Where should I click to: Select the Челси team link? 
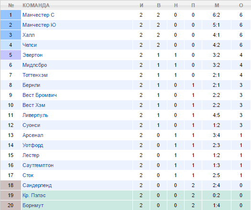tap(30, 45)
